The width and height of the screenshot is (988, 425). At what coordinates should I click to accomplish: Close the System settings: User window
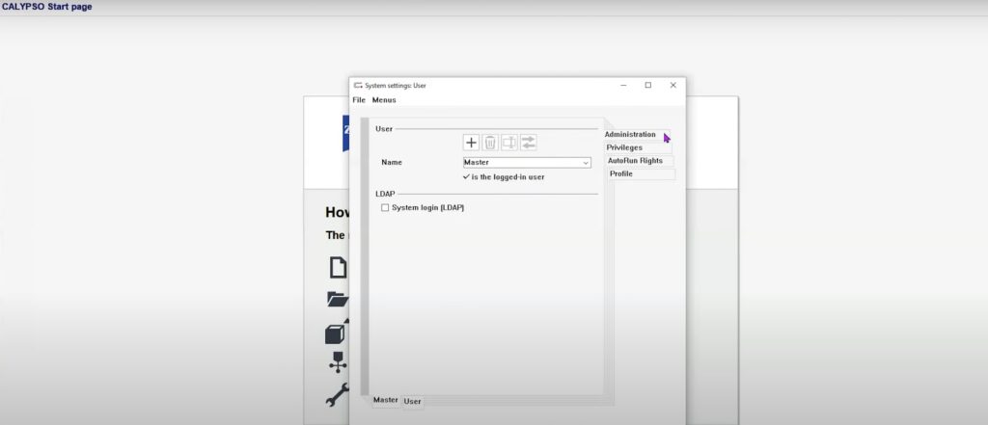(x=672, y=86)
